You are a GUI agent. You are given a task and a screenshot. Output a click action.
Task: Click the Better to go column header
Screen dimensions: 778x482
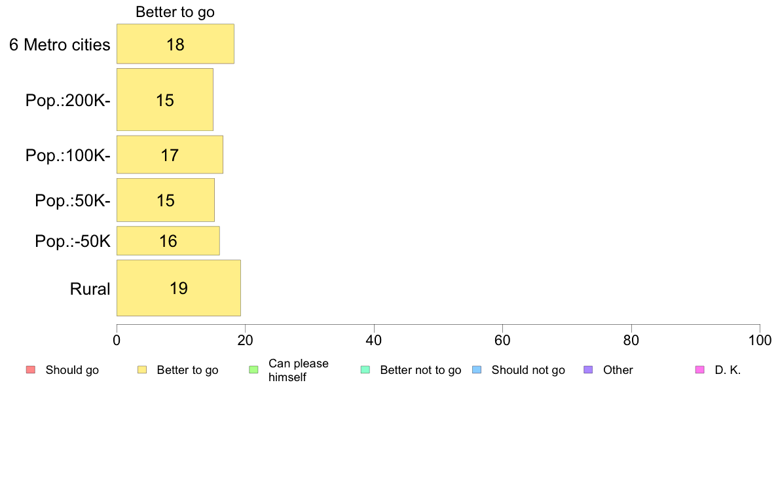tap(175, 12)
